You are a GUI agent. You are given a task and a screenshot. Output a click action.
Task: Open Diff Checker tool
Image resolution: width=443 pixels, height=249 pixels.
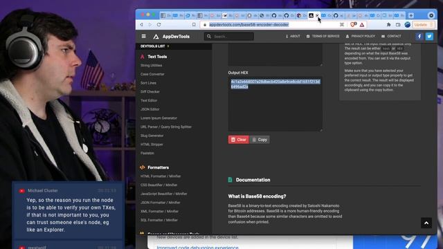click(150, 91)
